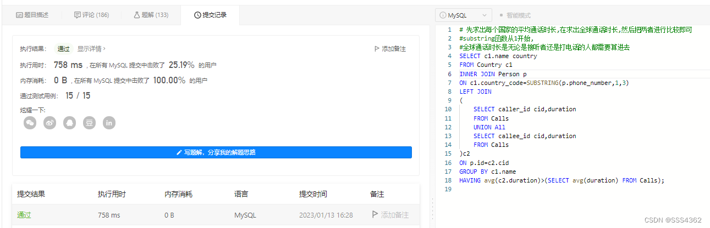Share via Douban icon
The height and width of the screenshot is (228, 710).
[x=90, y=123]
